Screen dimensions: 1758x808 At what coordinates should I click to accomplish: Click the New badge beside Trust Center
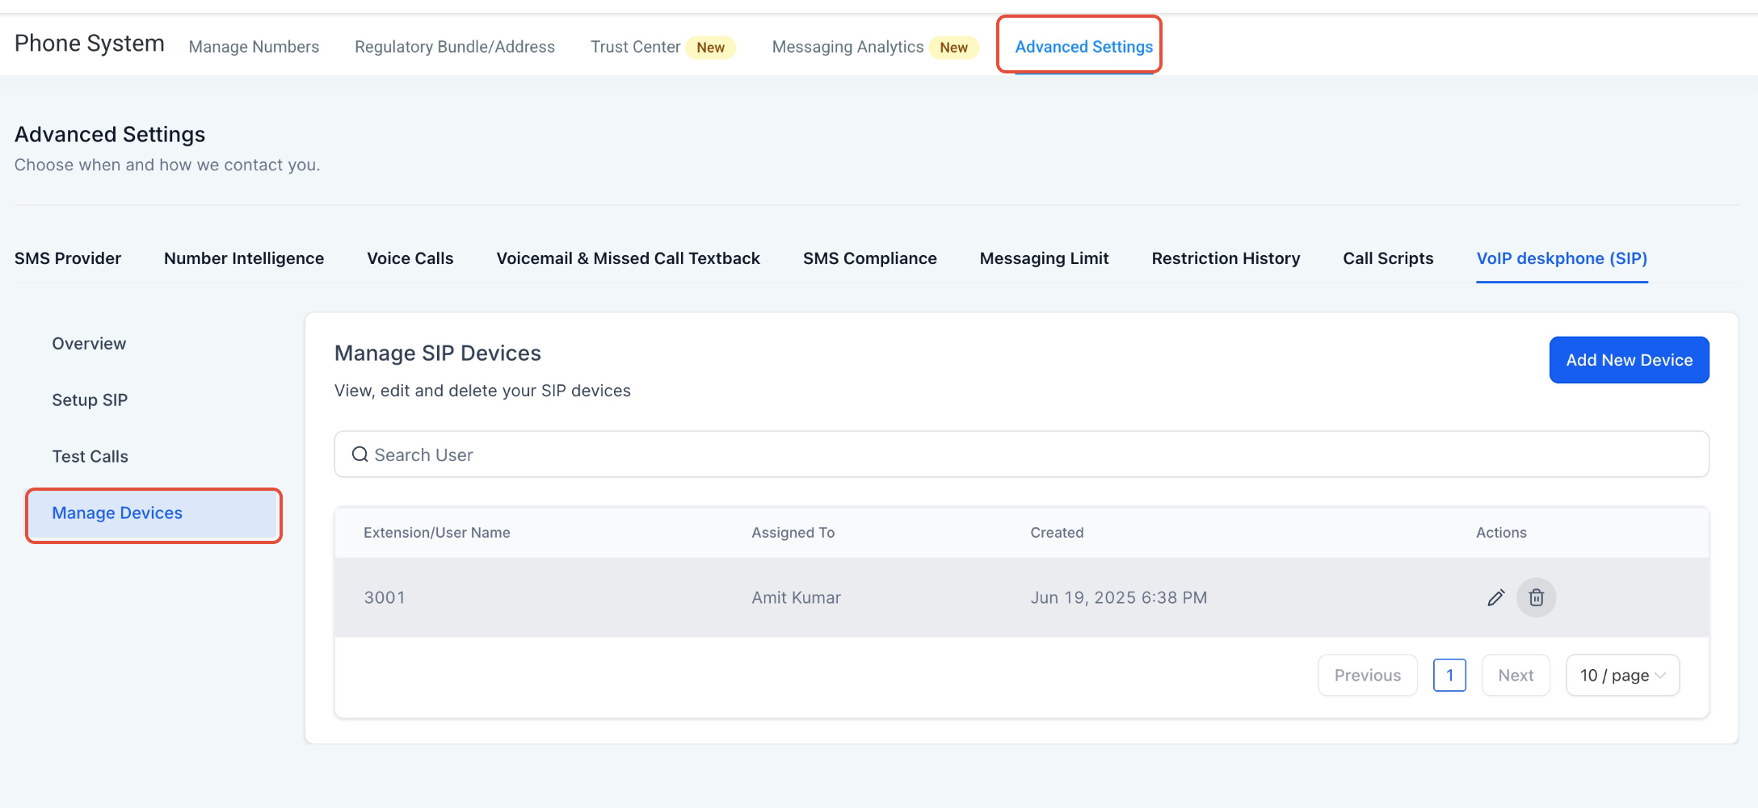[x=710, y=48]
